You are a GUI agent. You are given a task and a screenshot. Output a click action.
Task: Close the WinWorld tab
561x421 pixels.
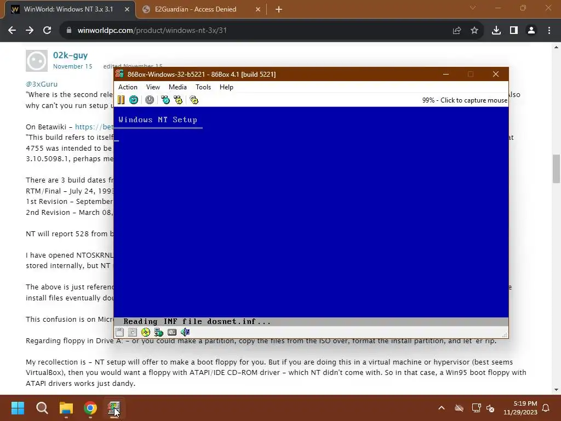point(127,9)
